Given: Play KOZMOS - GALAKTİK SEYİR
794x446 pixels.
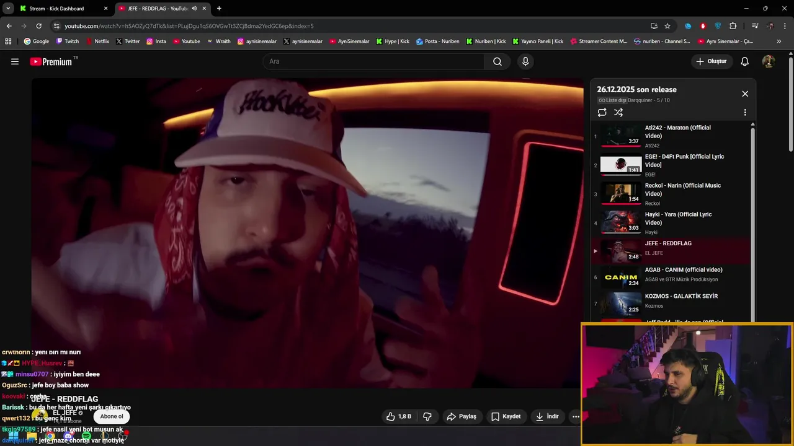Looking at the screenshot, I should point(671,304).
